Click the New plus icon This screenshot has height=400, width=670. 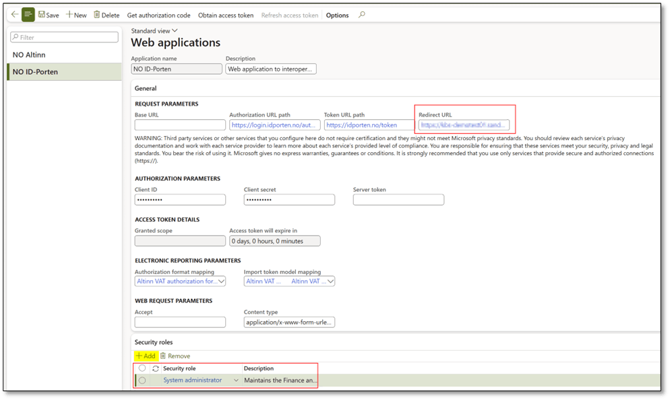click(69, 15)
